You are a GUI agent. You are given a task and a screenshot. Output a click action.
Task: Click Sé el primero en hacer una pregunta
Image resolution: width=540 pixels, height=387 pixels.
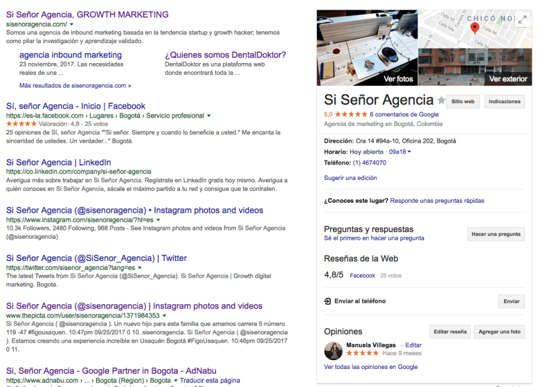tap(374, 238)
